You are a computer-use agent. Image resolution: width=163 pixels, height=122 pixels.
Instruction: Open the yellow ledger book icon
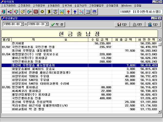point(49,12)
